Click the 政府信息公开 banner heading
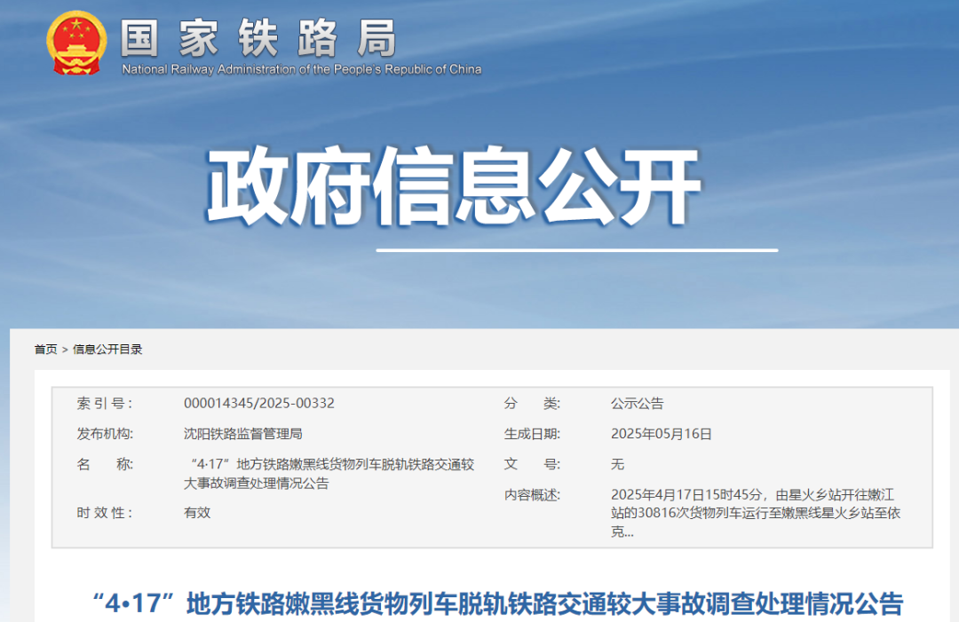Viewport: 959px width, 622px height. pos(453,186)
